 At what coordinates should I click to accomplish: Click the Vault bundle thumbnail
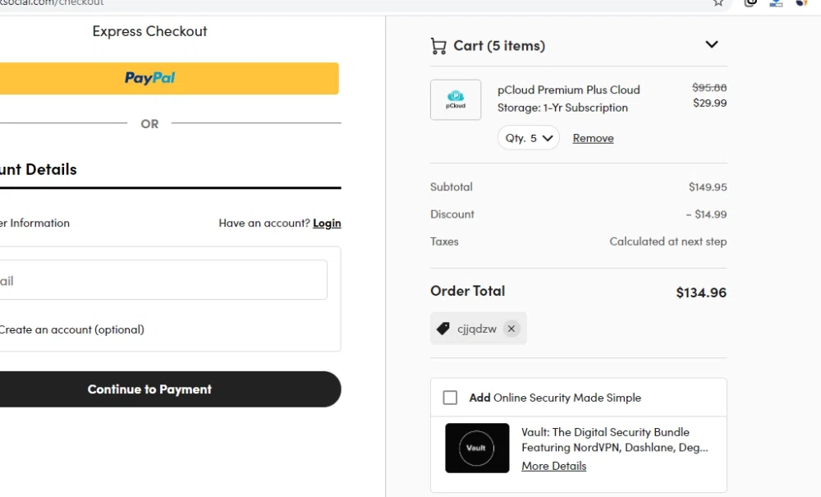coord(477,448)
